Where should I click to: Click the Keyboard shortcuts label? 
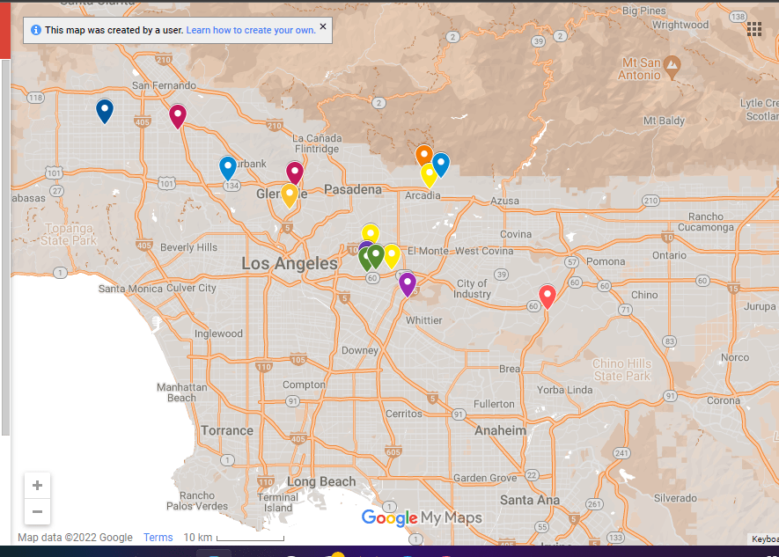pos(764,539)
